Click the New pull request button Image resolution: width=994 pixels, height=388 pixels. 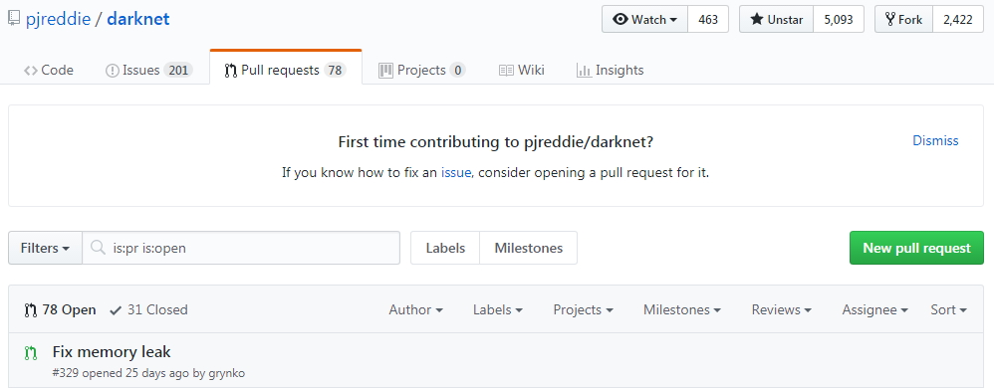pyautogui.click(x=916, y=248)
